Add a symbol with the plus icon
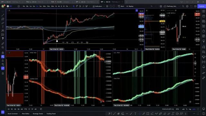 click(19, 6)
